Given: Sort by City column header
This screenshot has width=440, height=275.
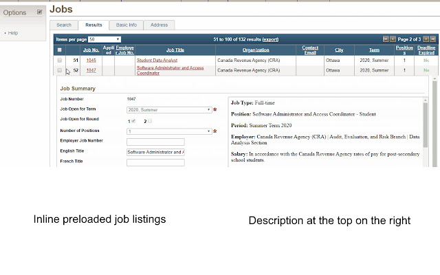Looking at the screenshot, I should tap(339, 50).
